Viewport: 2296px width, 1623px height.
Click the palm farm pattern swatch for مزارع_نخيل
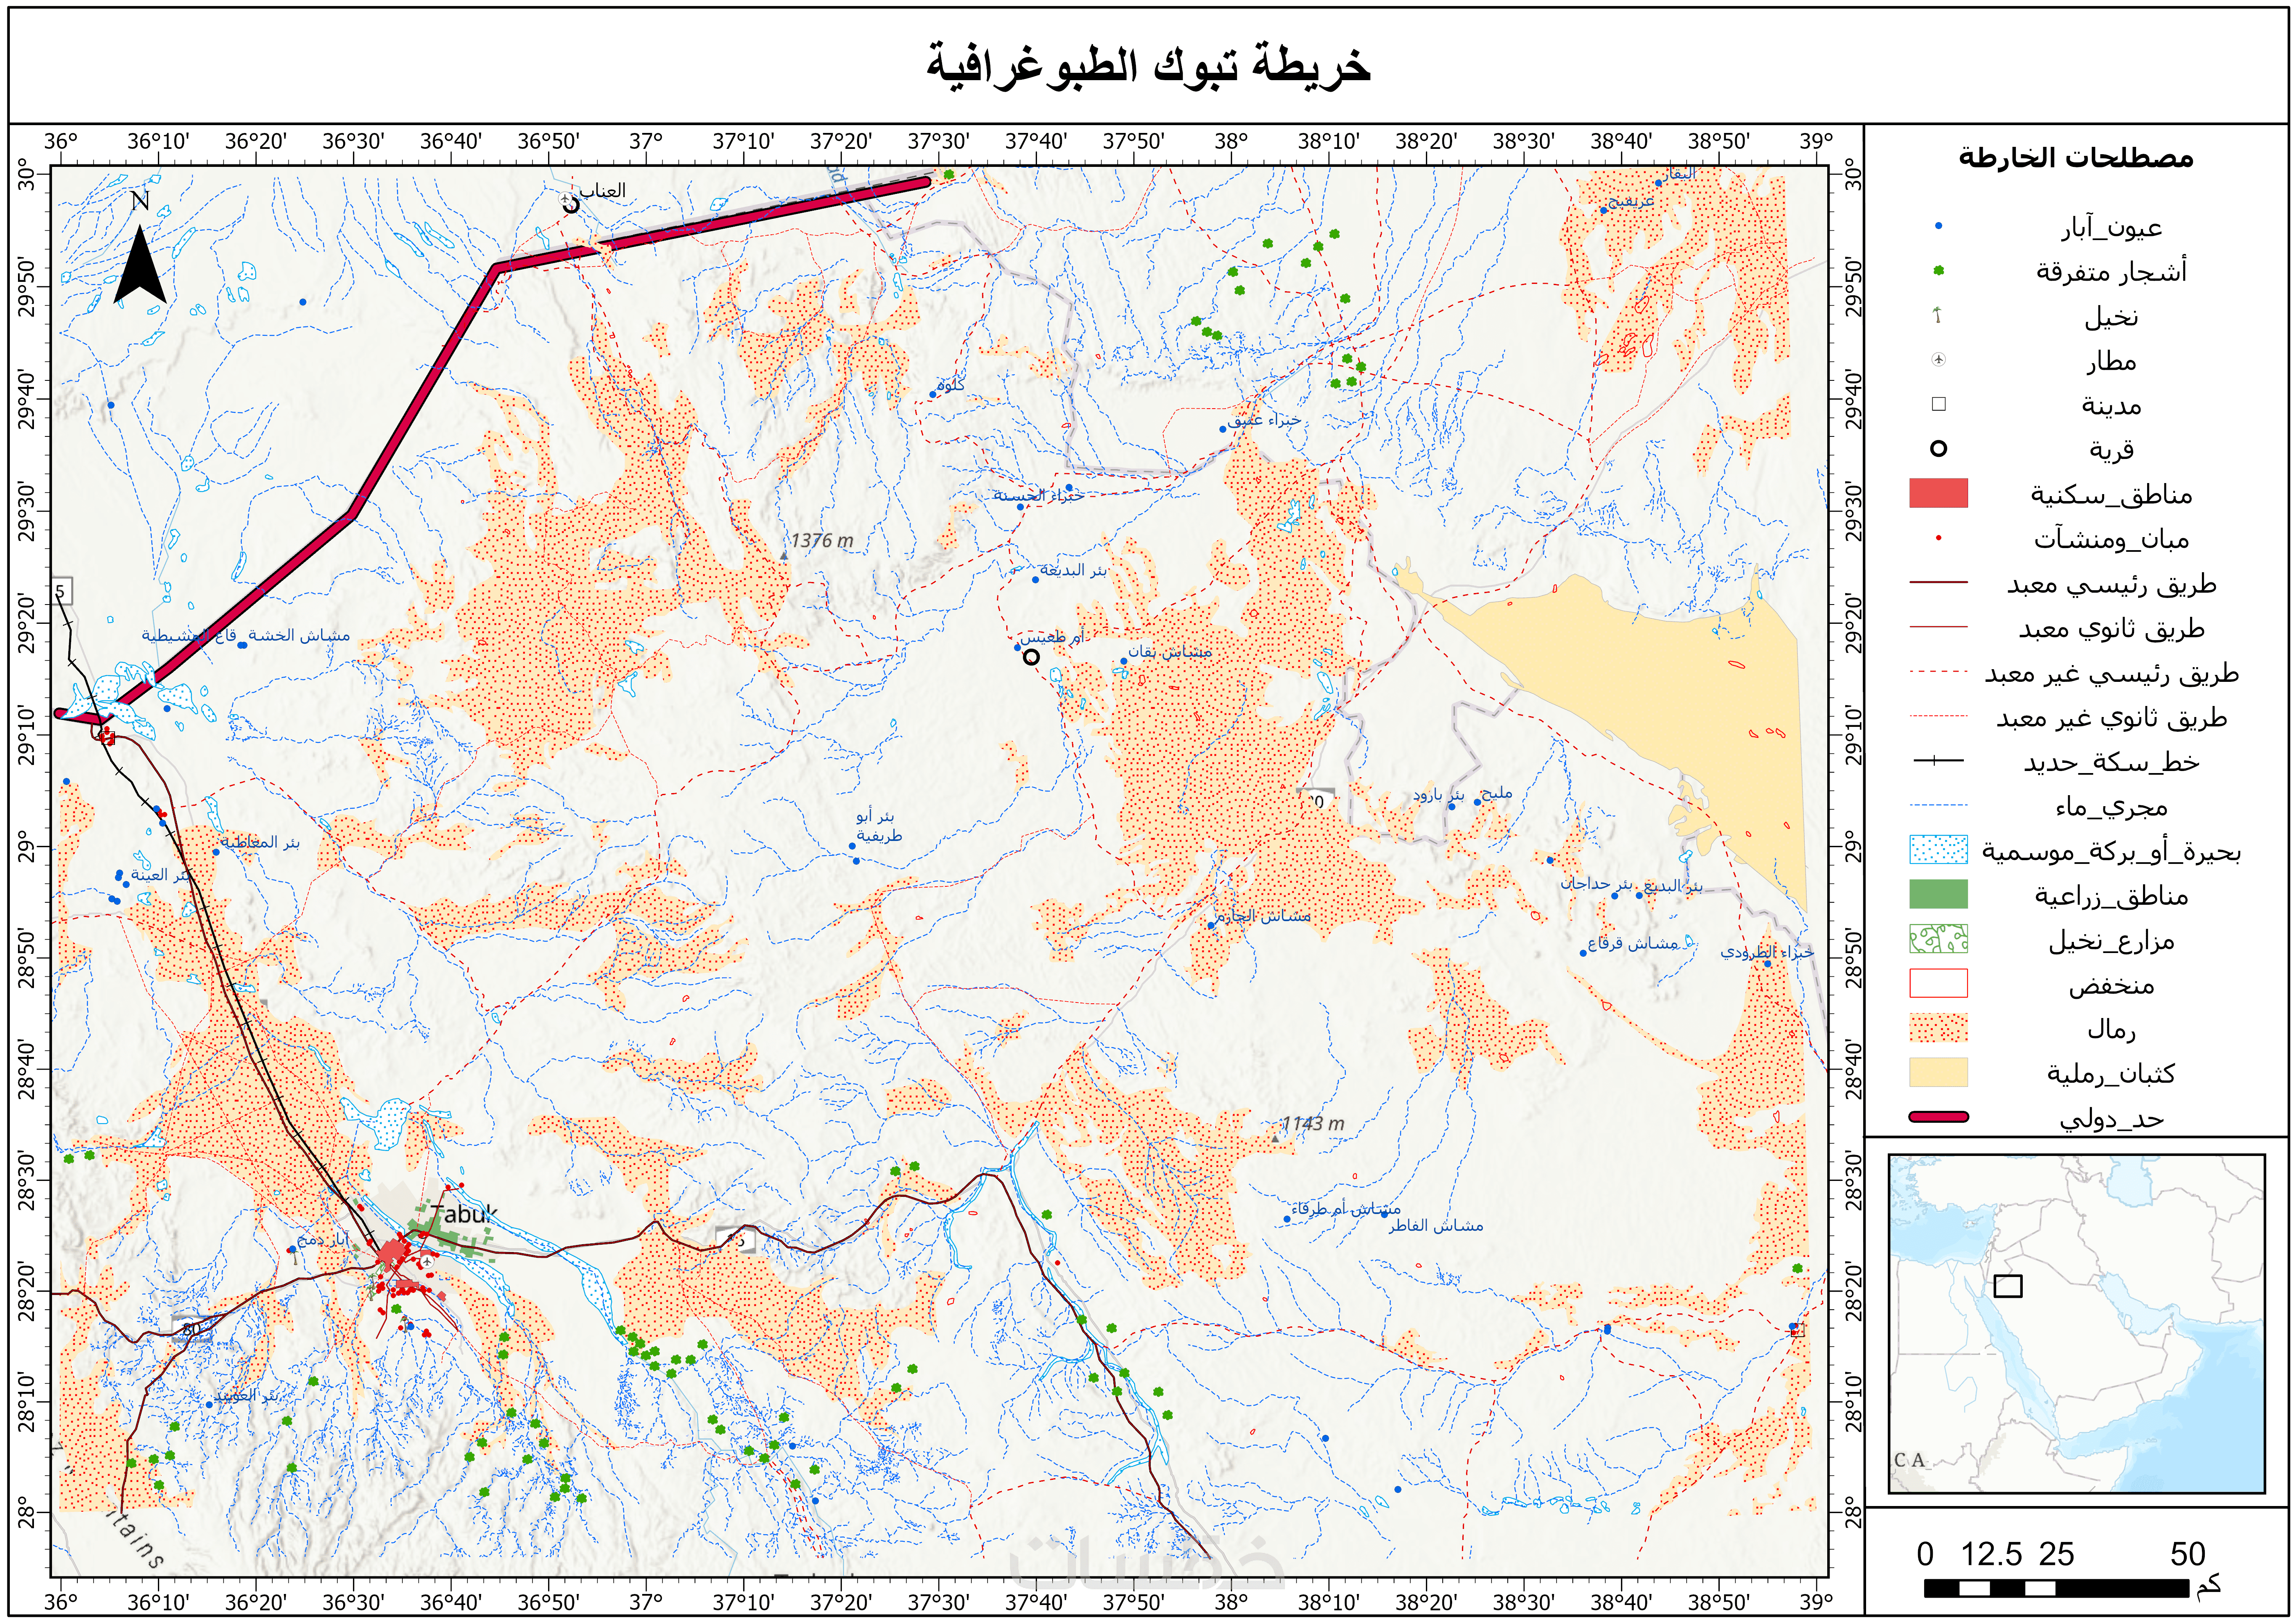point(1938,939)
